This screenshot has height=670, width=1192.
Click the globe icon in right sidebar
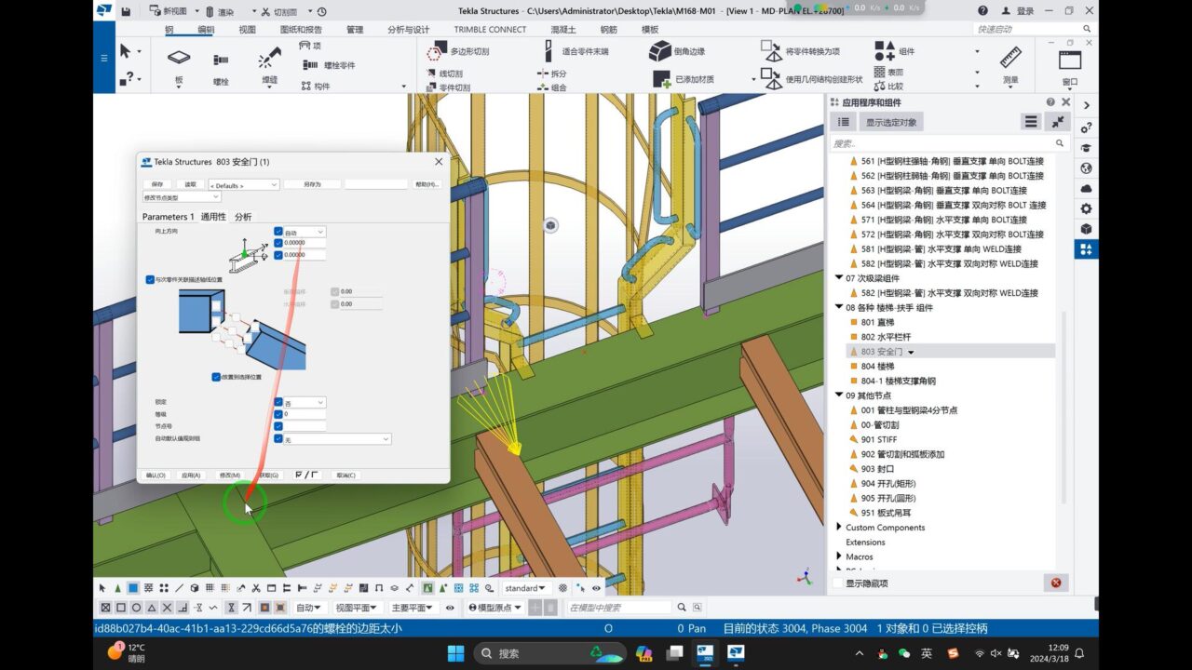click(x=1086, y=168)
